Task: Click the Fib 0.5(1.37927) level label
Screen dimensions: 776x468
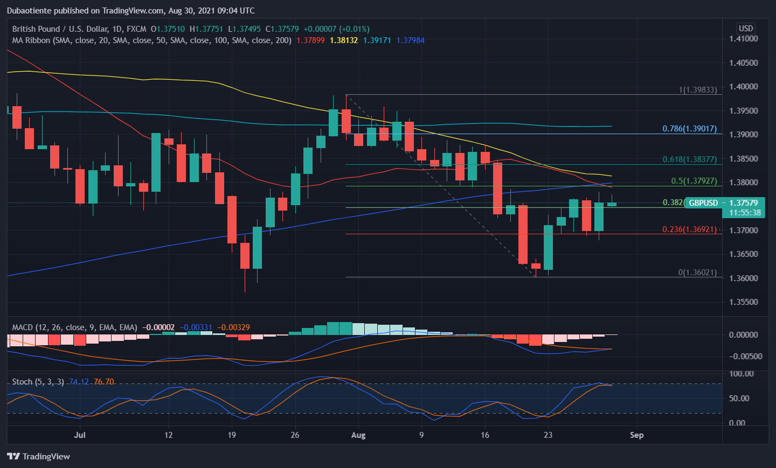Action: (x=694, y=181)
